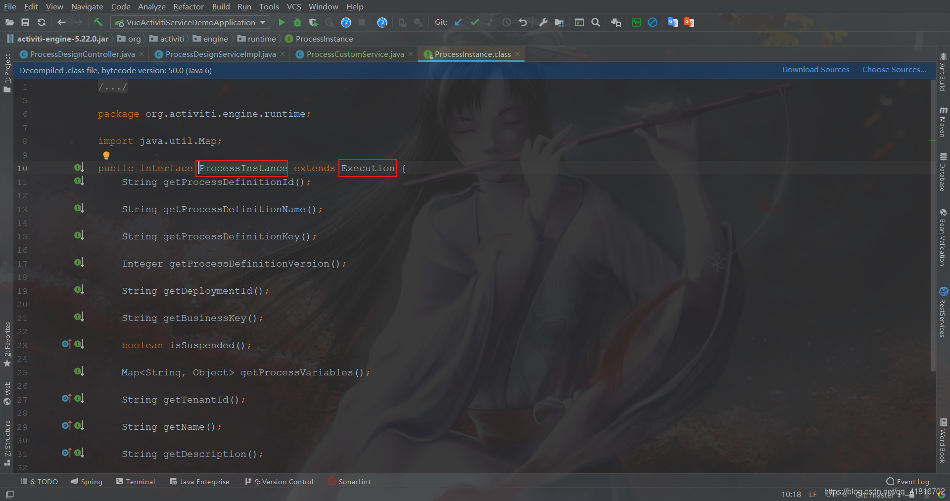
Task: Click the Save All disk icon
Action: pos(25,22)
